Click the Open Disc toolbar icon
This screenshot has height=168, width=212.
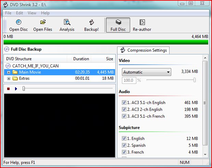coord(18,23)
